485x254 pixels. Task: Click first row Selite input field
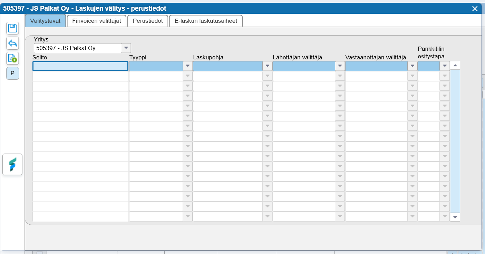pos(80,66)
